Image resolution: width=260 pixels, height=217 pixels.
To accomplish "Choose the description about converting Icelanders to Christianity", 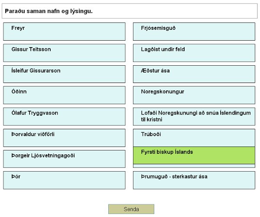I will [x=194, y=116].
